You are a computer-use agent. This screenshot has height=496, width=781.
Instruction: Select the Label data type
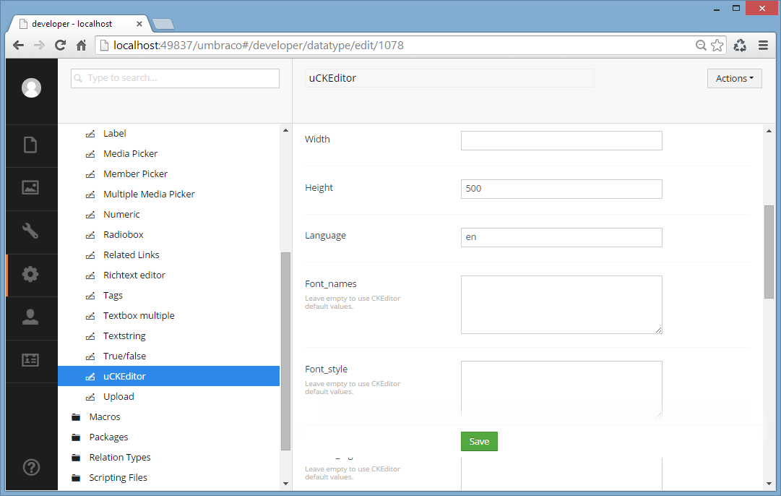coord(115,134)
